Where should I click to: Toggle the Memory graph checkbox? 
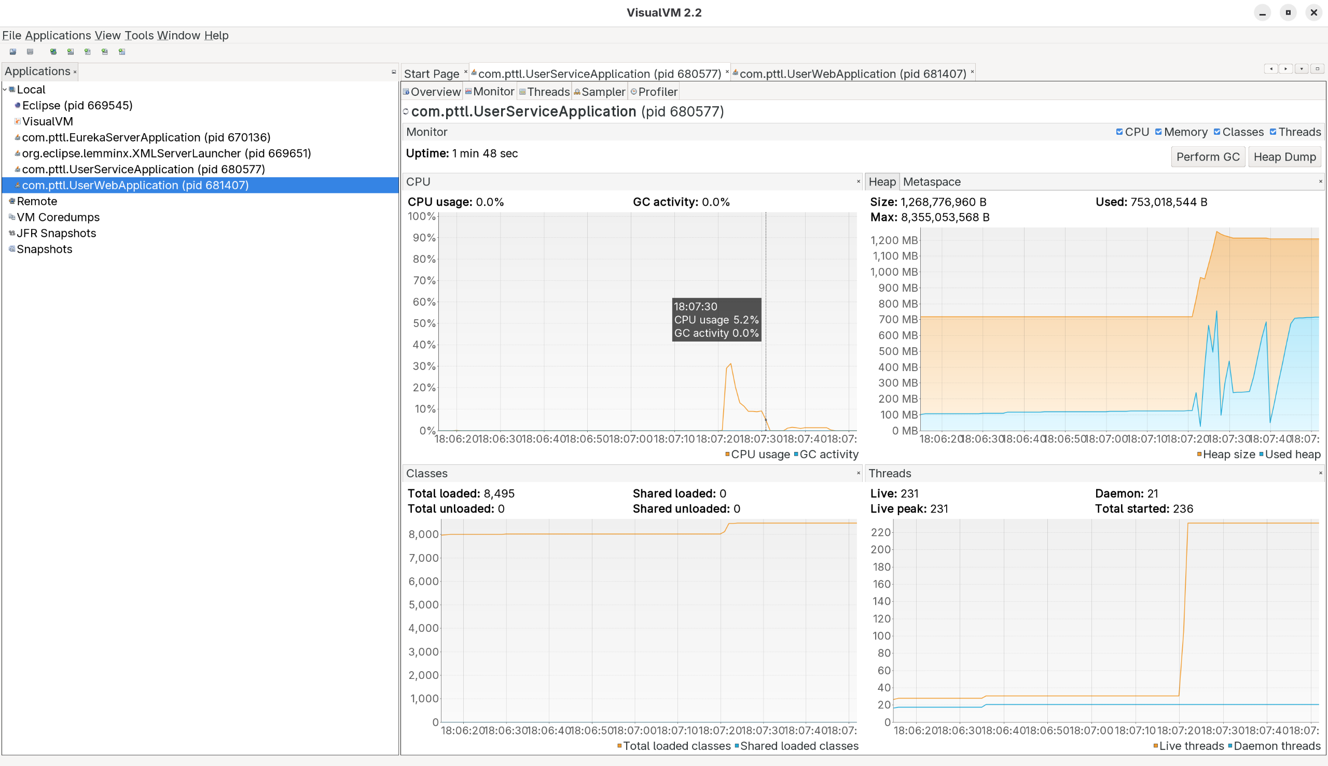(1158, 132)
